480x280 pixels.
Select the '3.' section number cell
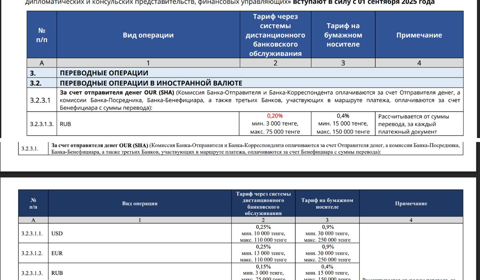42,73
